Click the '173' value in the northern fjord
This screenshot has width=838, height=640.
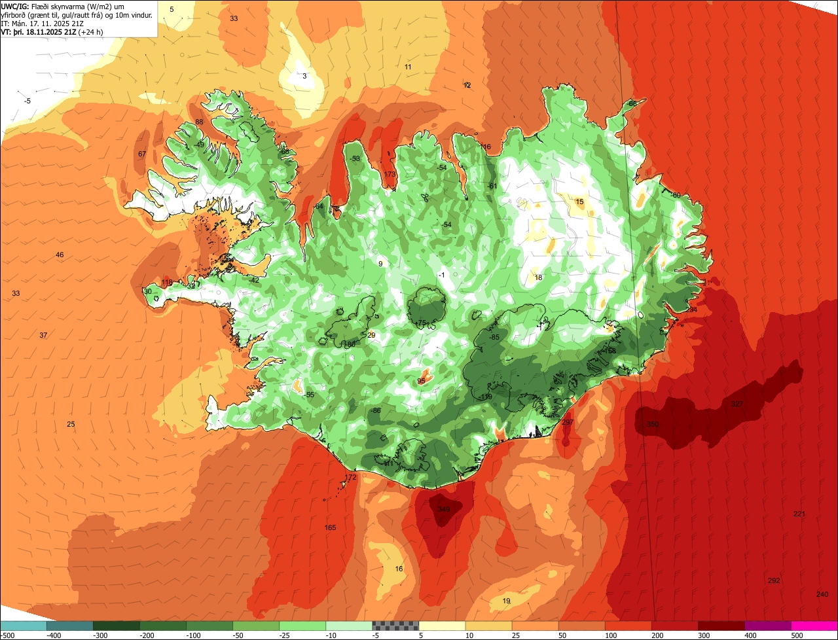(390, 174)
